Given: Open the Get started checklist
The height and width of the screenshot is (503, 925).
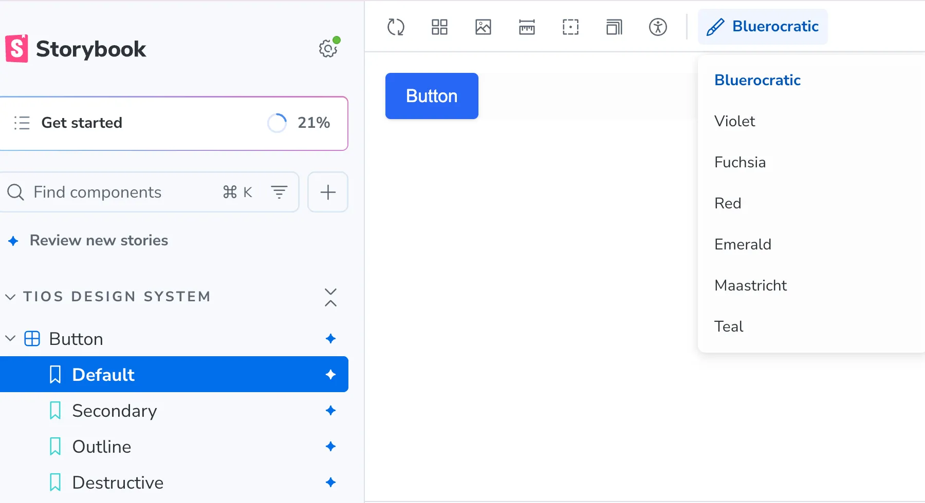Looking at the screenshot, I should point(174,123).
